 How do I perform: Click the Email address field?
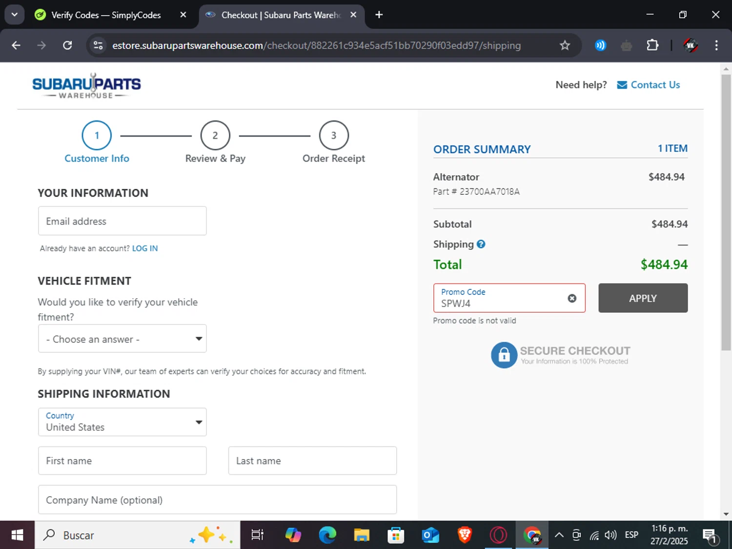(122, 221)
